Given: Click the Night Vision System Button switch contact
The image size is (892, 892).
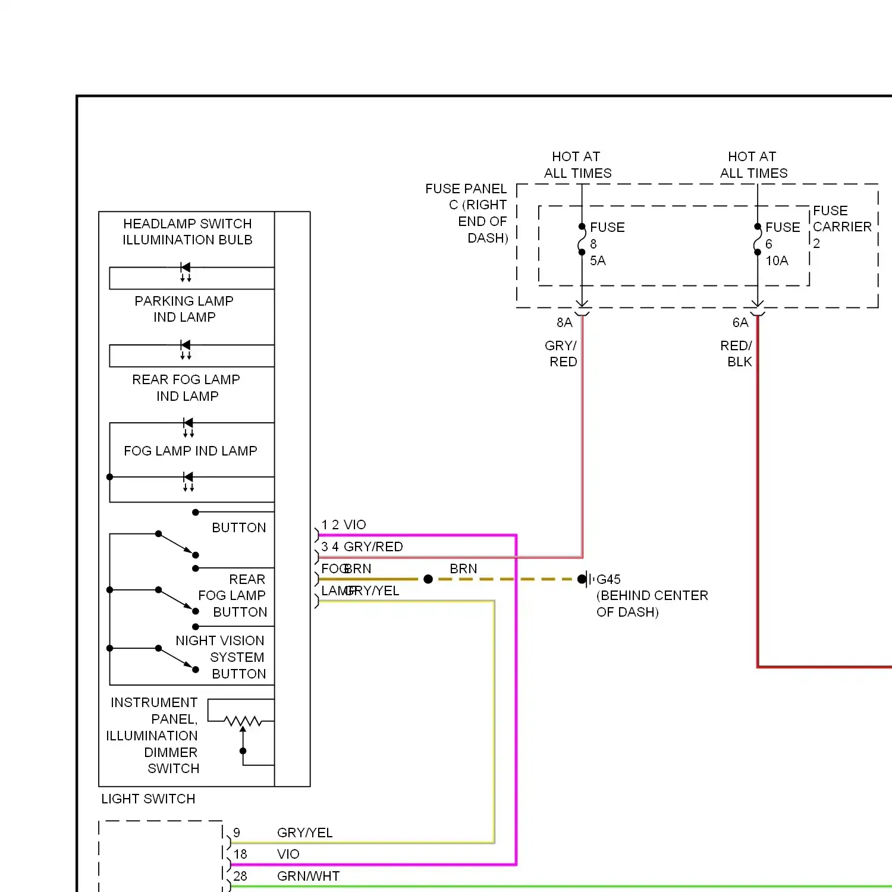Looking at the screenshot, I should pyautogui.click(x=177, y=659).
